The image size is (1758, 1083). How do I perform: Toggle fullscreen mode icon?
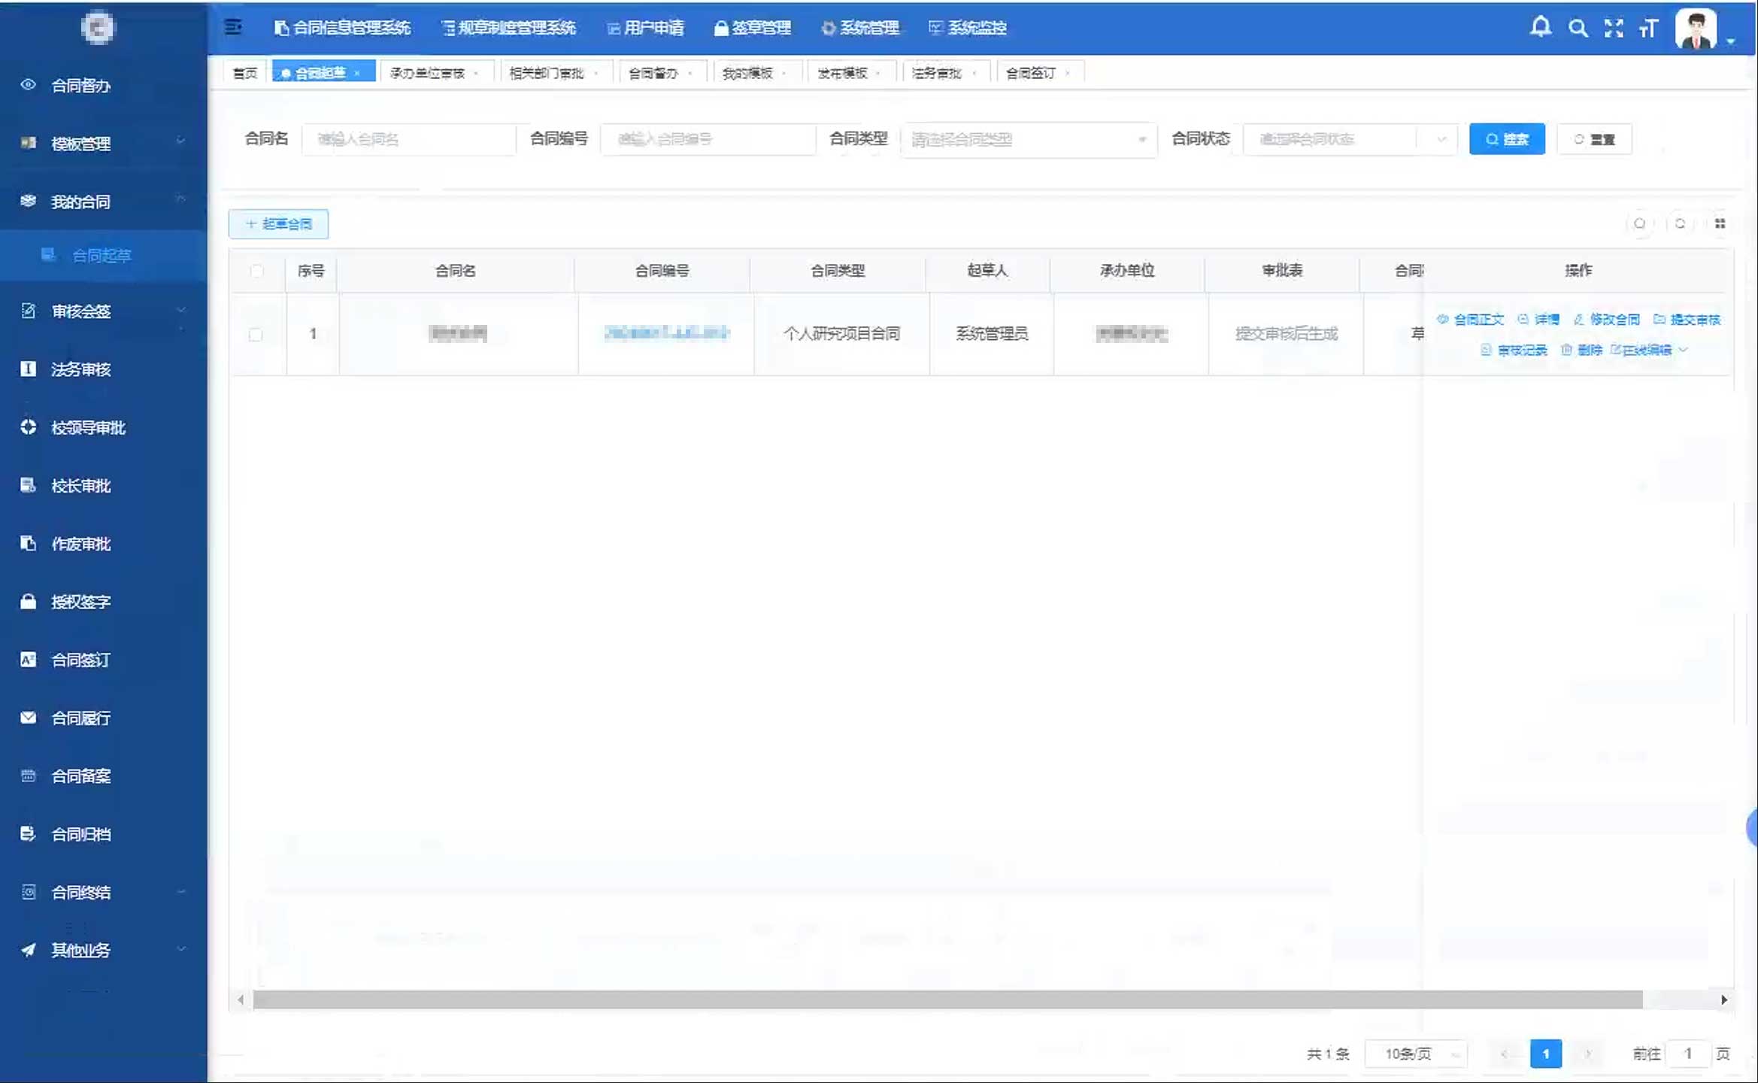tap(1613, 29)
